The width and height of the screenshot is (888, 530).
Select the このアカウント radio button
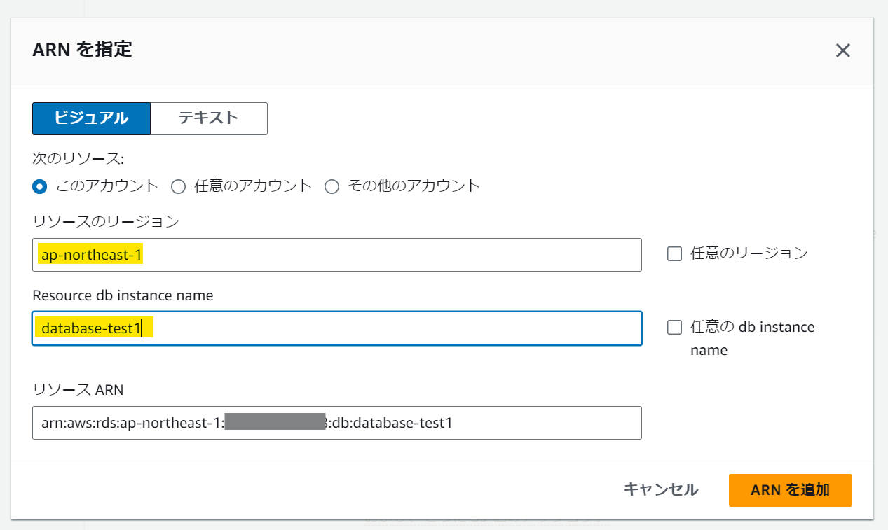click(40, 186)
